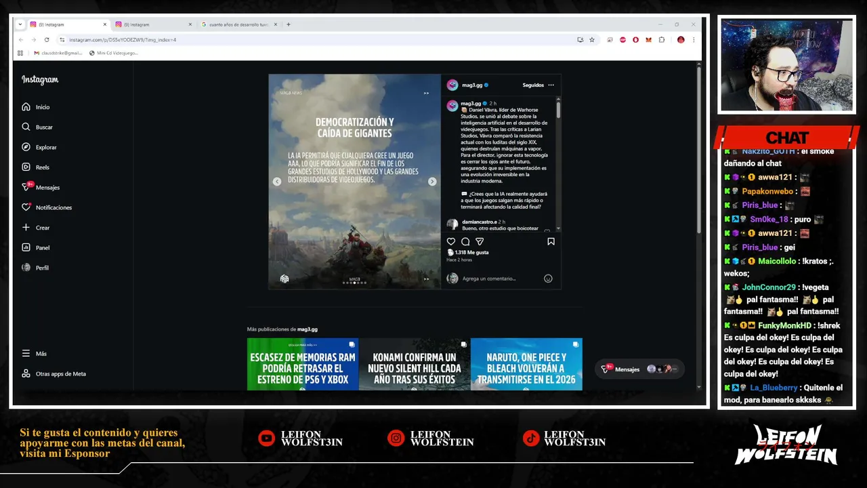Open Perfil from the sidebar
Viewport: 867px width, 488px height.
tap(35, 268)
